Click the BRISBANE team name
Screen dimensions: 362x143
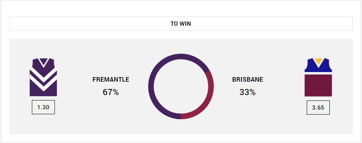(248, 80)
